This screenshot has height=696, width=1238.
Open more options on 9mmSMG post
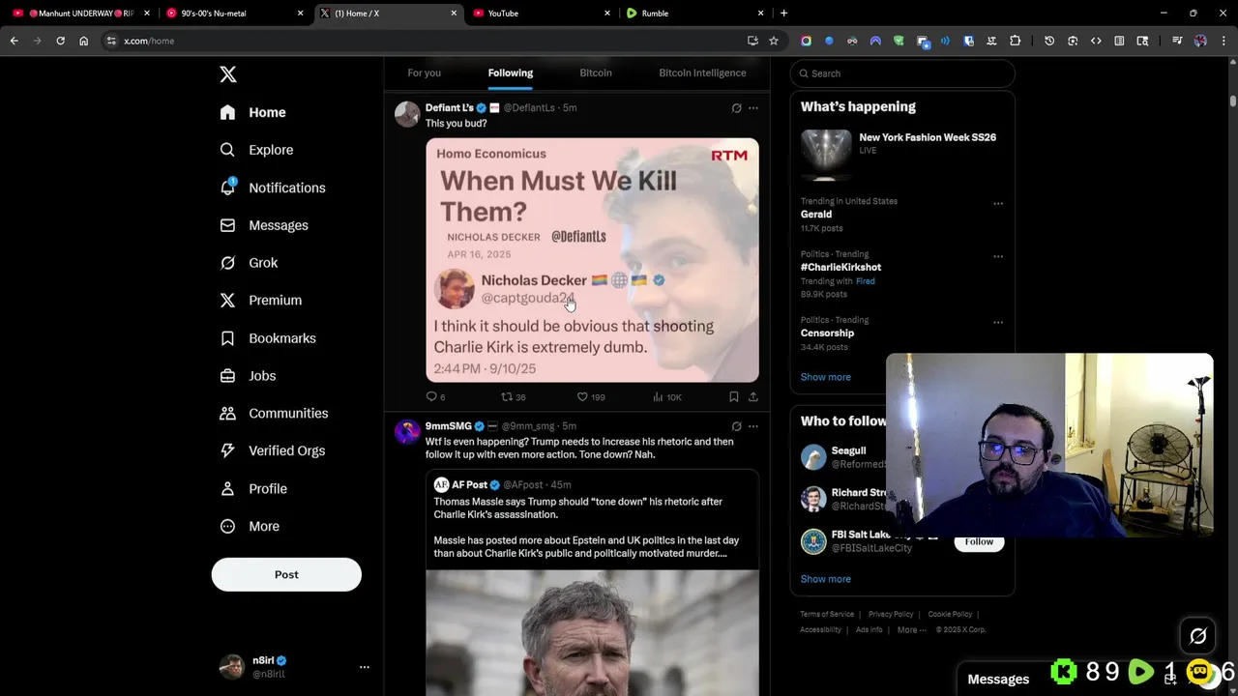tap(753, 426)
